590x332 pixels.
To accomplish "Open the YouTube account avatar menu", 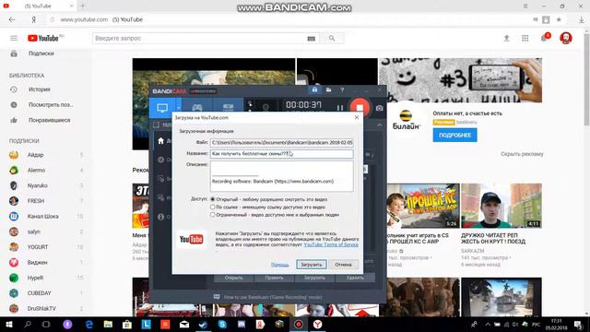I will [565, 38].
